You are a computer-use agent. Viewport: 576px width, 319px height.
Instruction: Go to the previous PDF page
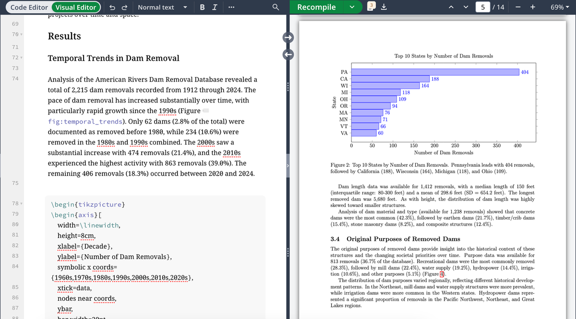tap(450, 7)
